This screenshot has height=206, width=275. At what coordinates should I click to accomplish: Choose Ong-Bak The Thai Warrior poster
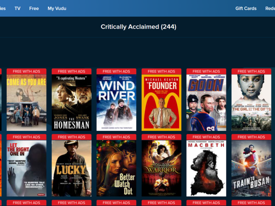(x=161, y=168)
